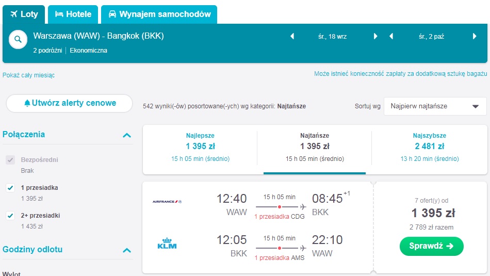Collapse the Godziny odlotu section
490x276 pixels.
[127, 250]
